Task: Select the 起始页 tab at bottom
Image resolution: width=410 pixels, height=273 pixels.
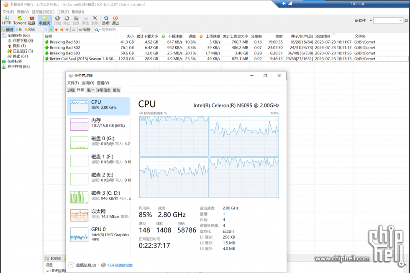Action: [54, 258]
